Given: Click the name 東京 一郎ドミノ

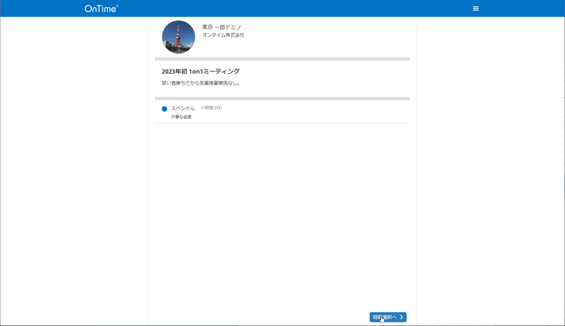Looking at the screenshot, I should click(x=221, y=27).
